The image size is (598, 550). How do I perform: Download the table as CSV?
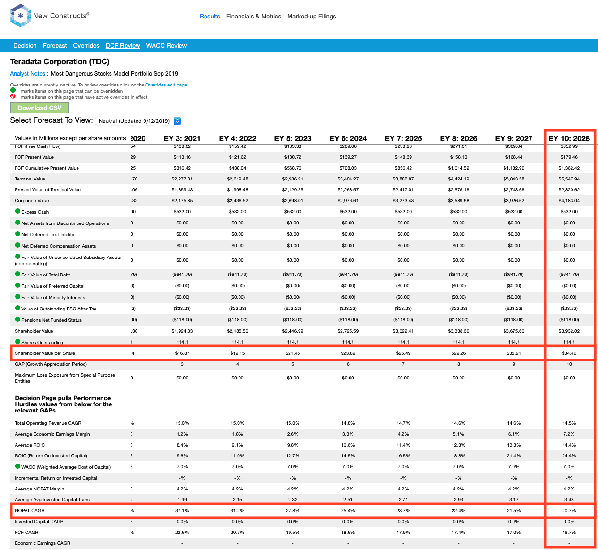click(40, 108)
